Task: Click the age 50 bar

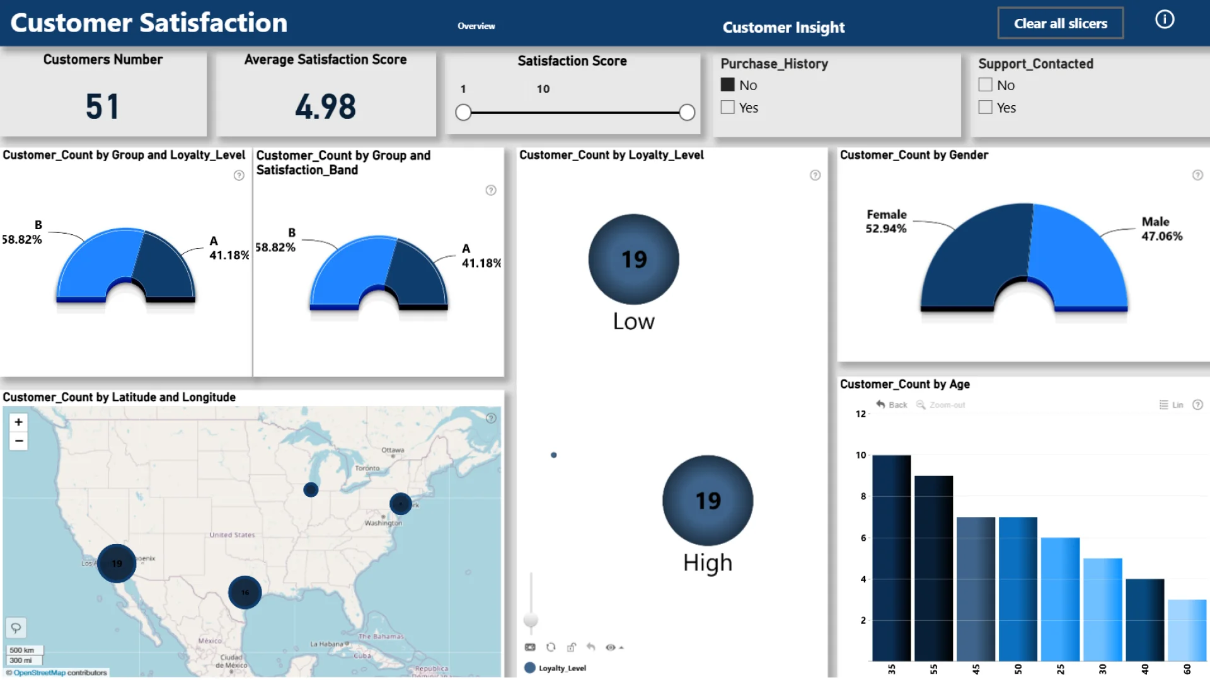Action: click(x=1018, y=589)
